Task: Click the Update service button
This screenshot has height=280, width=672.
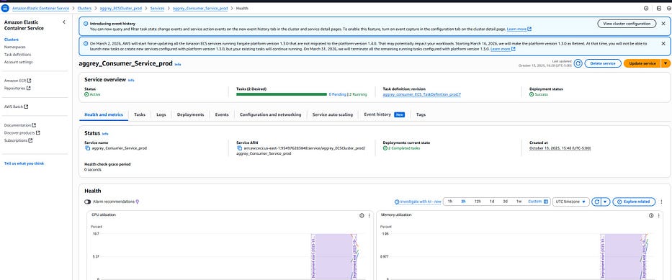Action: click(642, 63)
